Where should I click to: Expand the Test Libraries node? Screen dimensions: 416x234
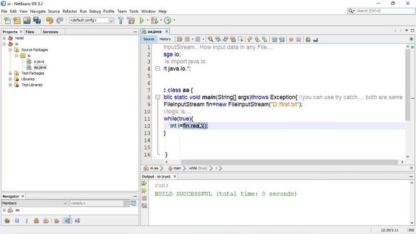[x=10, y=85]
